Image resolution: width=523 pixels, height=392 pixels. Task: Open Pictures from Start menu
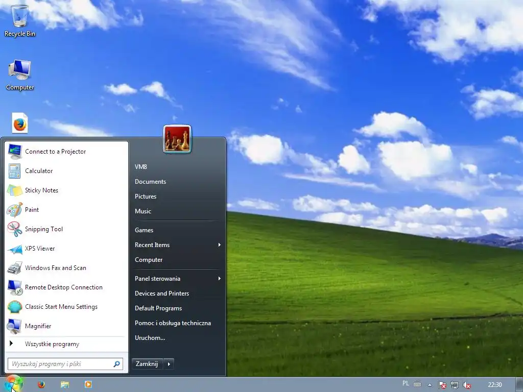146,197
